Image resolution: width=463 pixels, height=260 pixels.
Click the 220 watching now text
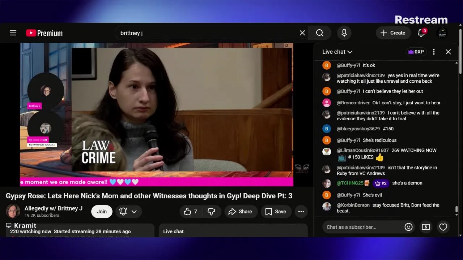(31, 231)
